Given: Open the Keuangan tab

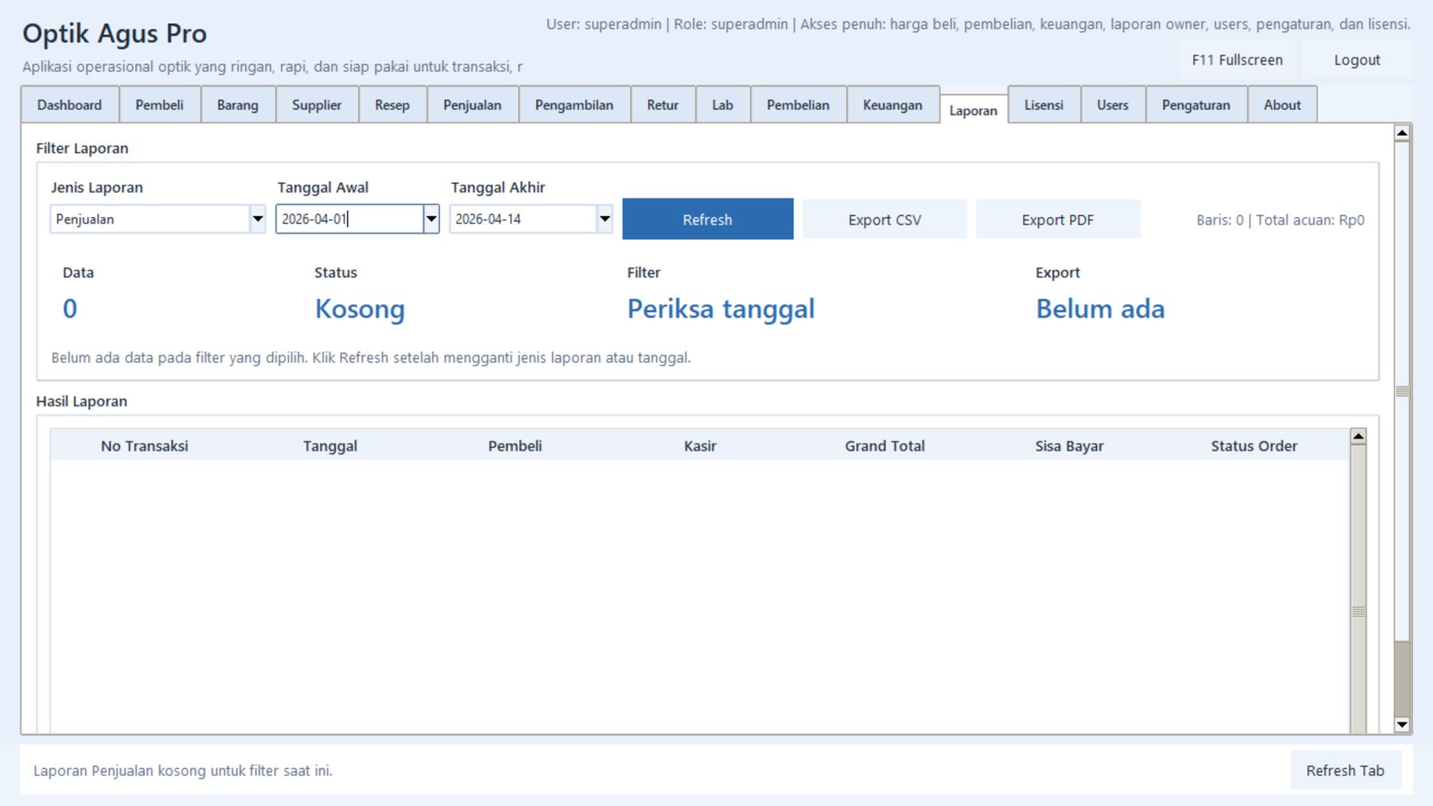Looking at the screenshot, I should (x=892, y=104).
